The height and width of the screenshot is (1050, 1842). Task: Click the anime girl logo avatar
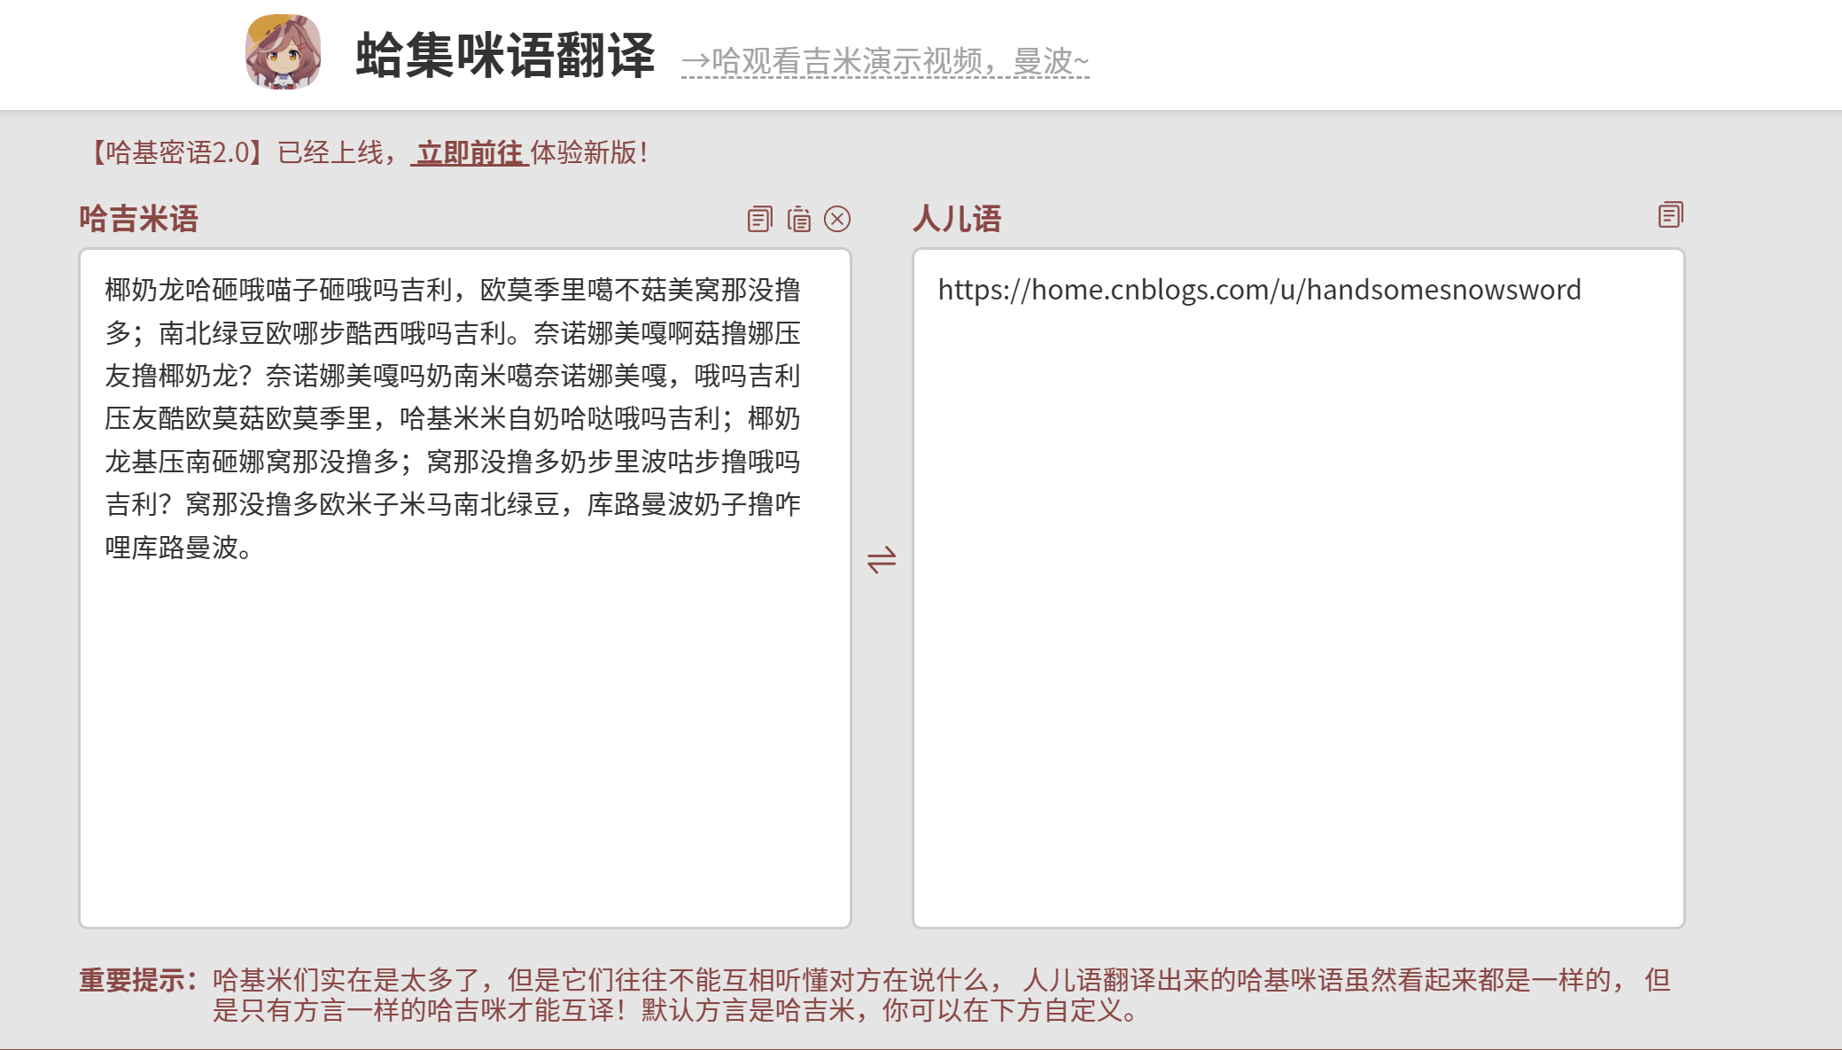(283, 52)
